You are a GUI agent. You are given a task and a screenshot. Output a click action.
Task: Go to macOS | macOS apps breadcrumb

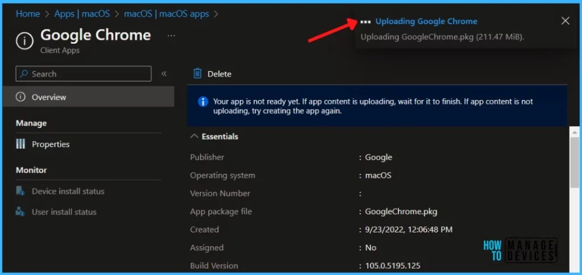(x=167, y=14)
